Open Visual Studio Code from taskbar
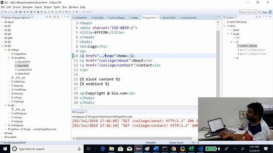The image size is (273, 153). coord(200,149)
